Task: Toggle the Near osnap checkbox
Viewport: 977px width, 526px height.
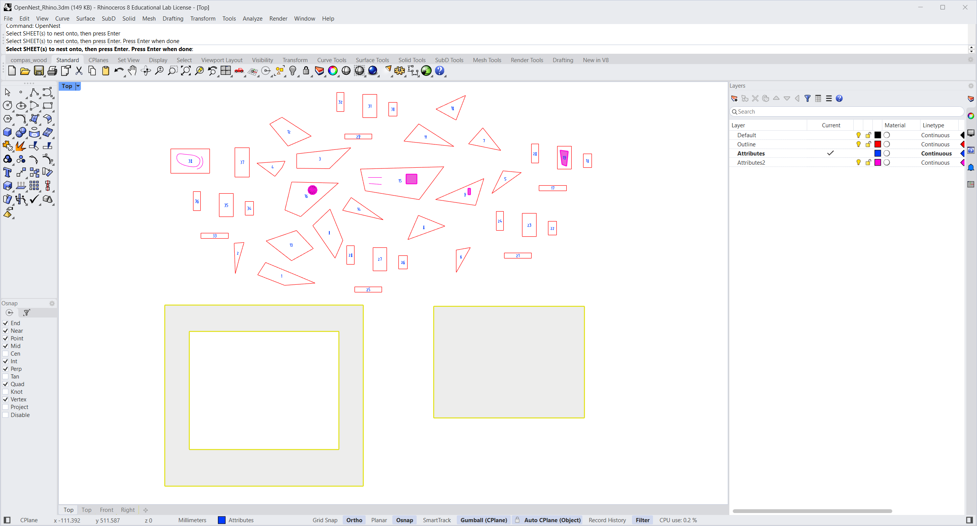Action: coord(6,331)
